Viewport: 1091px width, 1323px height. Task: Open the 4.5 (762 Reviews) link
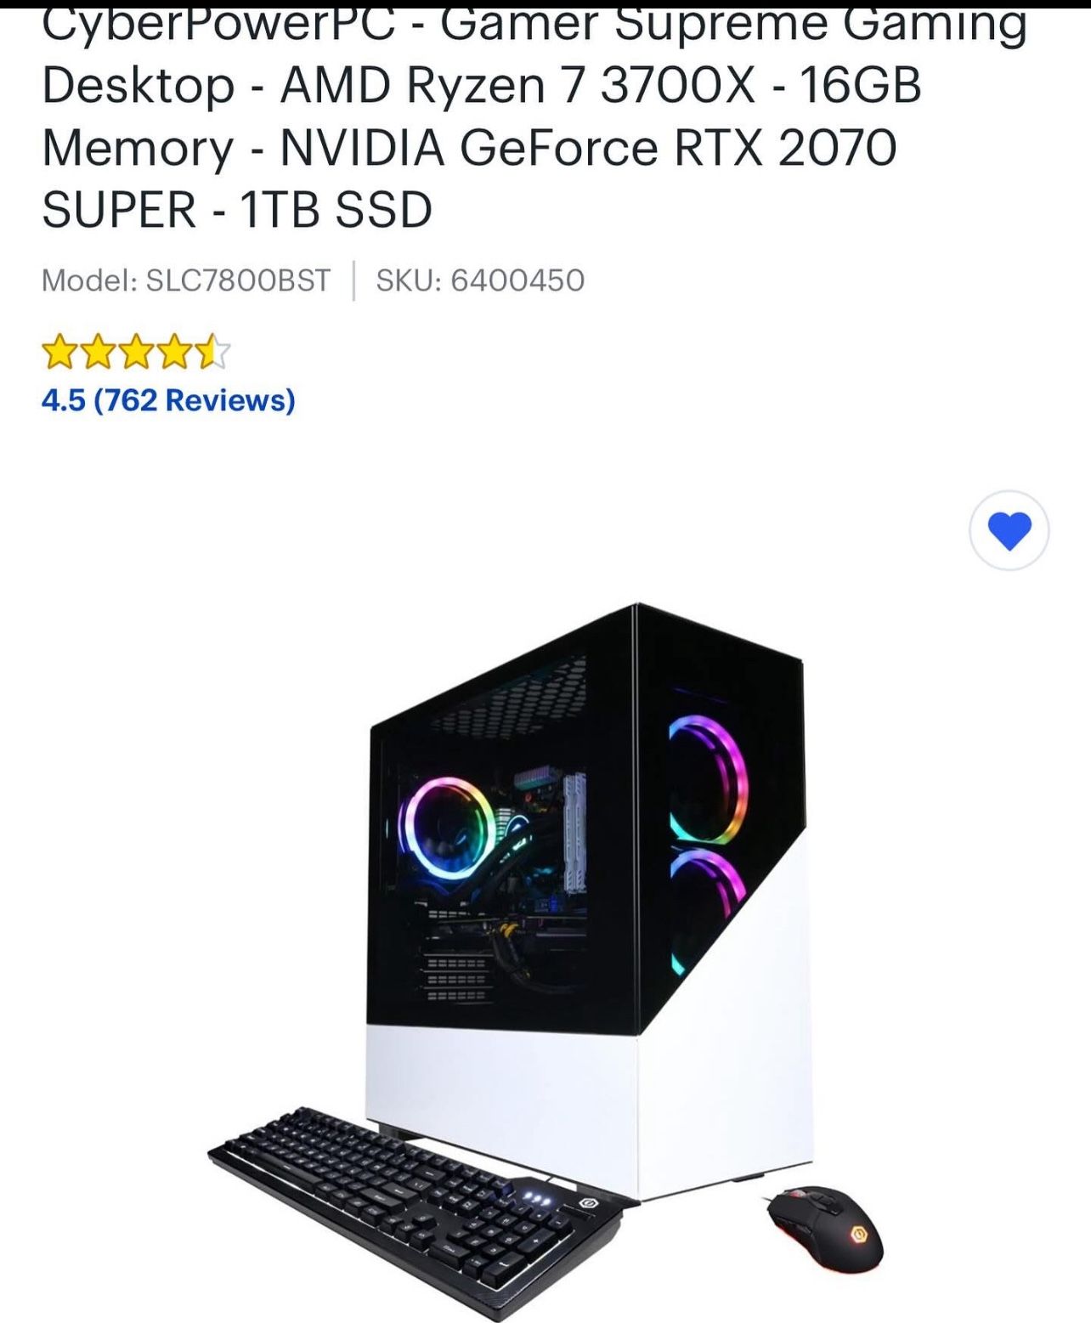coord(168,399)
